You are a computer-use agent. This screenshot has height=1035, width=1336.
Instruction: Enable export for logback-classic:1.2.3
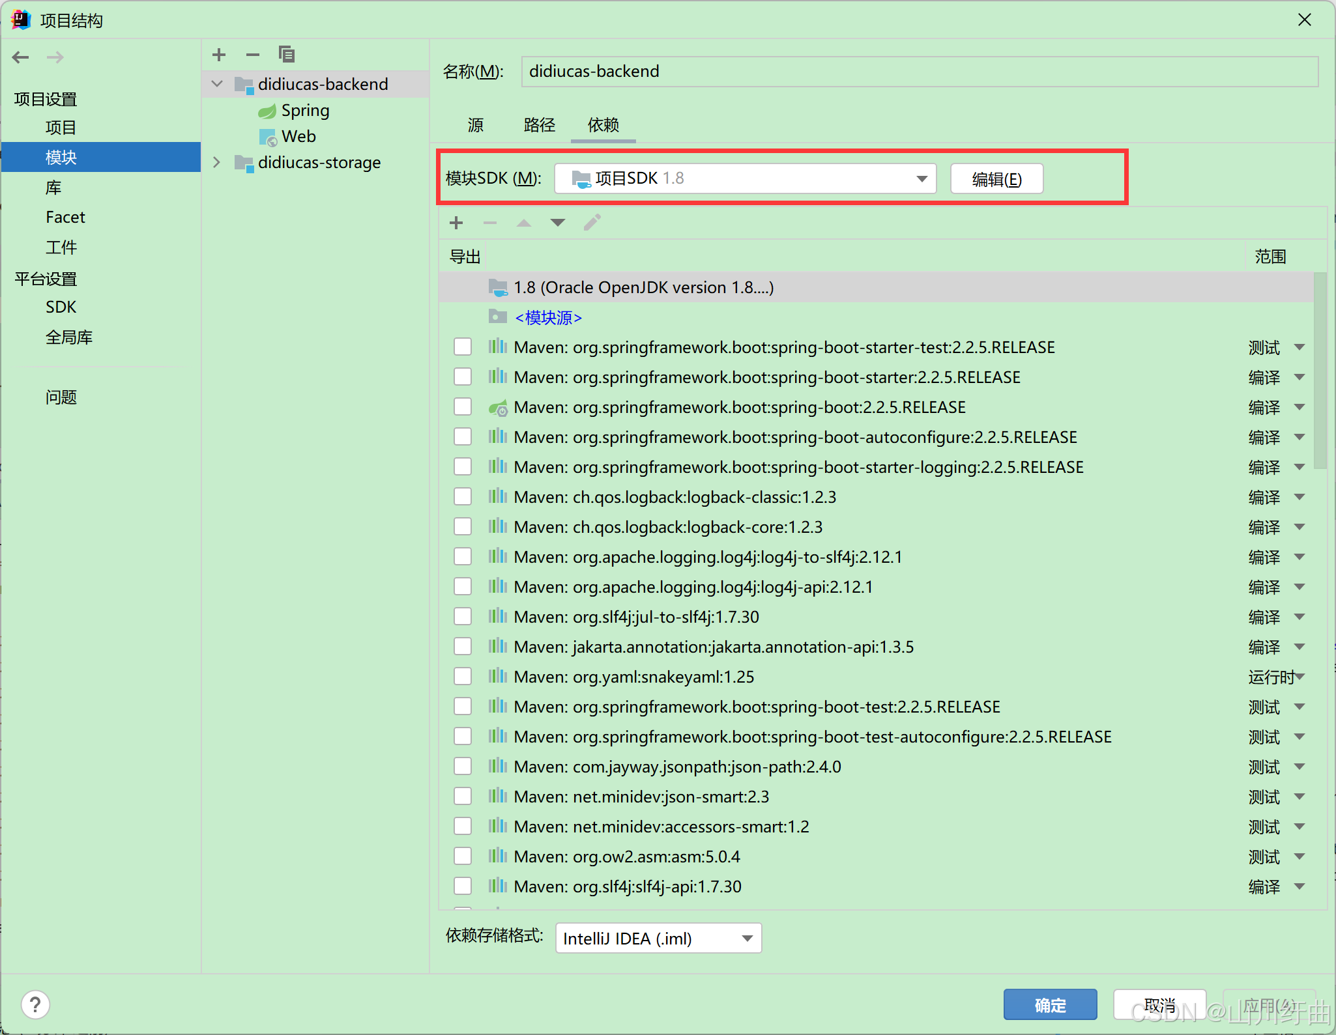[463, 496]
